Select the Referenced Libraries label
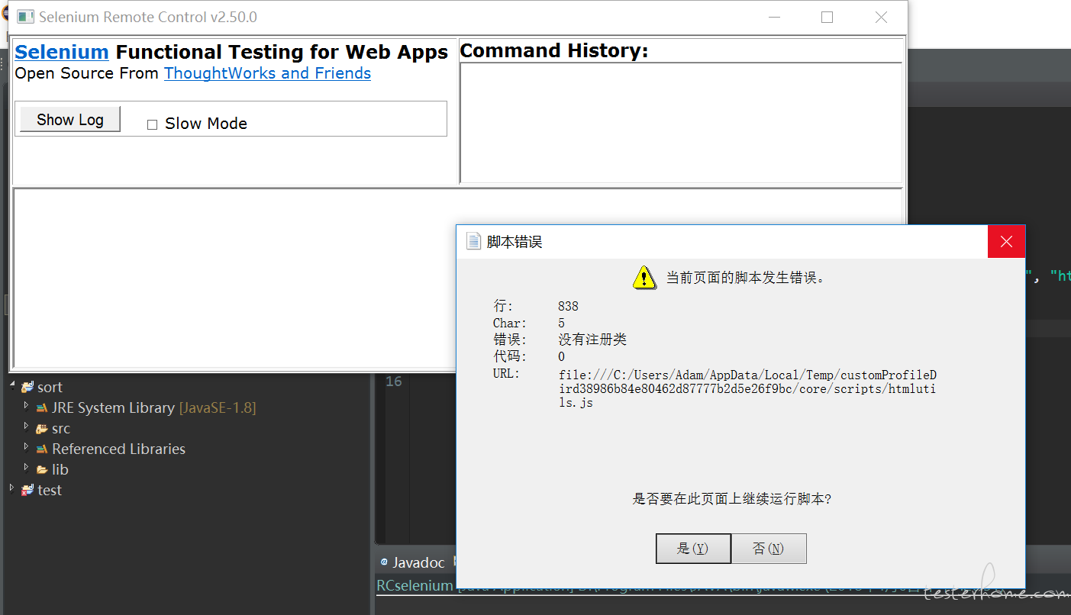1071x615 pixels. [x=118, y=449]
